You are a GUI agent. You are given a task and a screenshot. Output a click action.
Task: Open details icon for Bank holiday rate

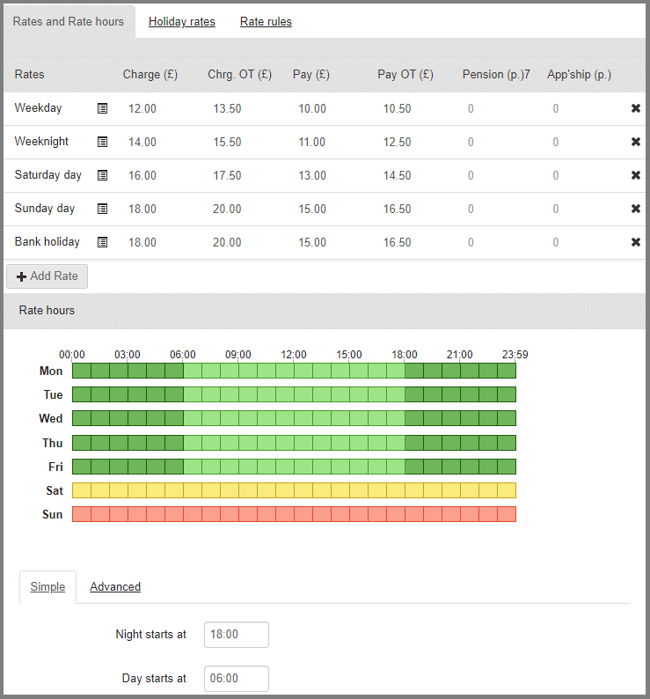click(102, 242)
